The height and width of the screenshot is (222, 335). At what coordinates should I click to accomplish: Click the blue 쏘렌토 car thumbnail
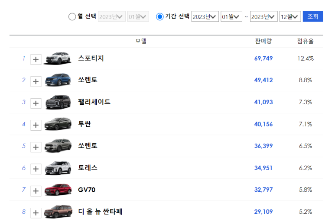[x=58, y=80]
